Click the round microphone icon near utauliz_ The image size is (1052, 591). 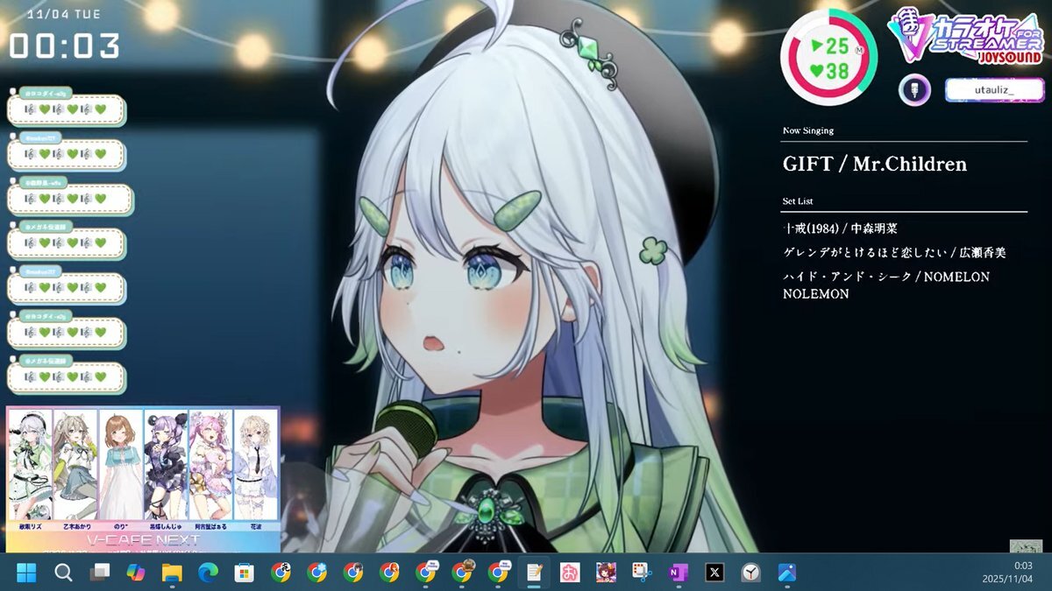[914, 89]
